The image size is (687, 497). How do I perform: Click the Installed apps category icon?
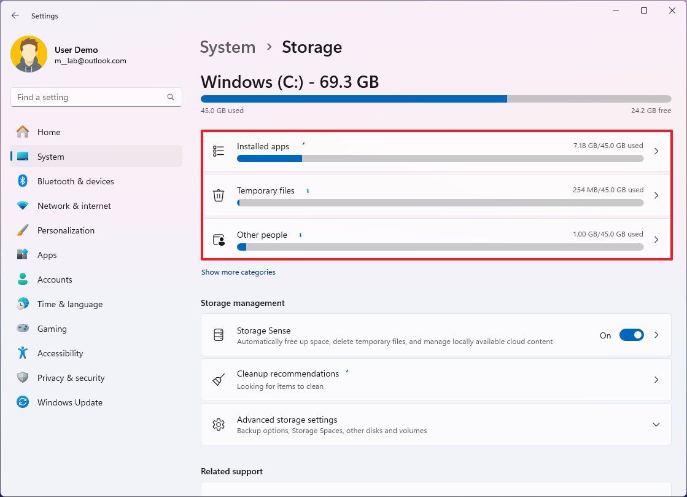pos(219,151)
